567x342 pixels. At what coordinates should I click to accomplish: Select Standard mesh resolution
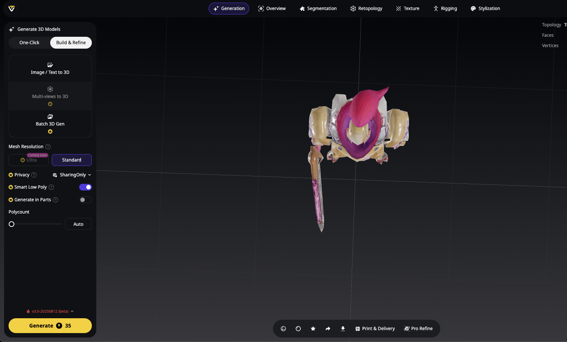click(x=71, y=160)
